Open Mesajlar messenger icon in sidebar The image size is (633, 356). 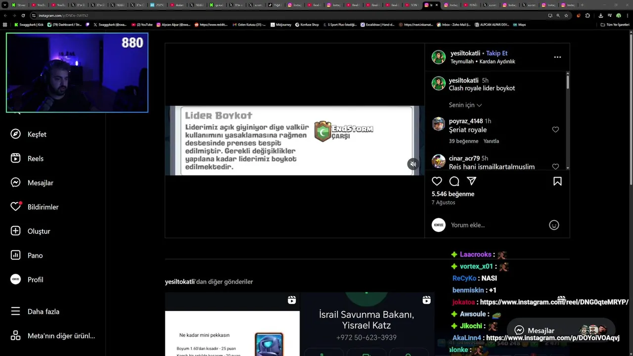coord(16,182)
